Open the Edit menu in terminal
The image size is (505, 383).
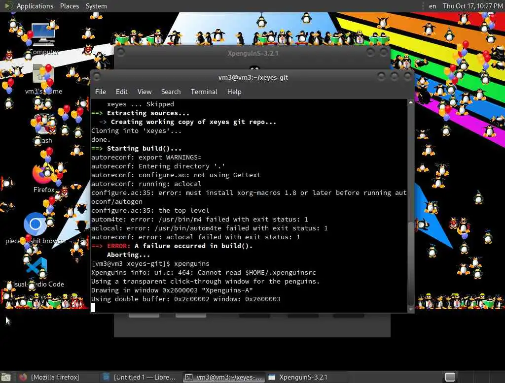point(121,92)
